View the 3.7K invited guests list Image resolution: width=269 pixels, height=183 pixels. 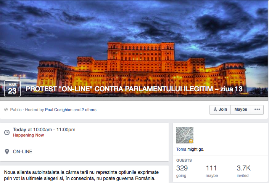(243, 171)
